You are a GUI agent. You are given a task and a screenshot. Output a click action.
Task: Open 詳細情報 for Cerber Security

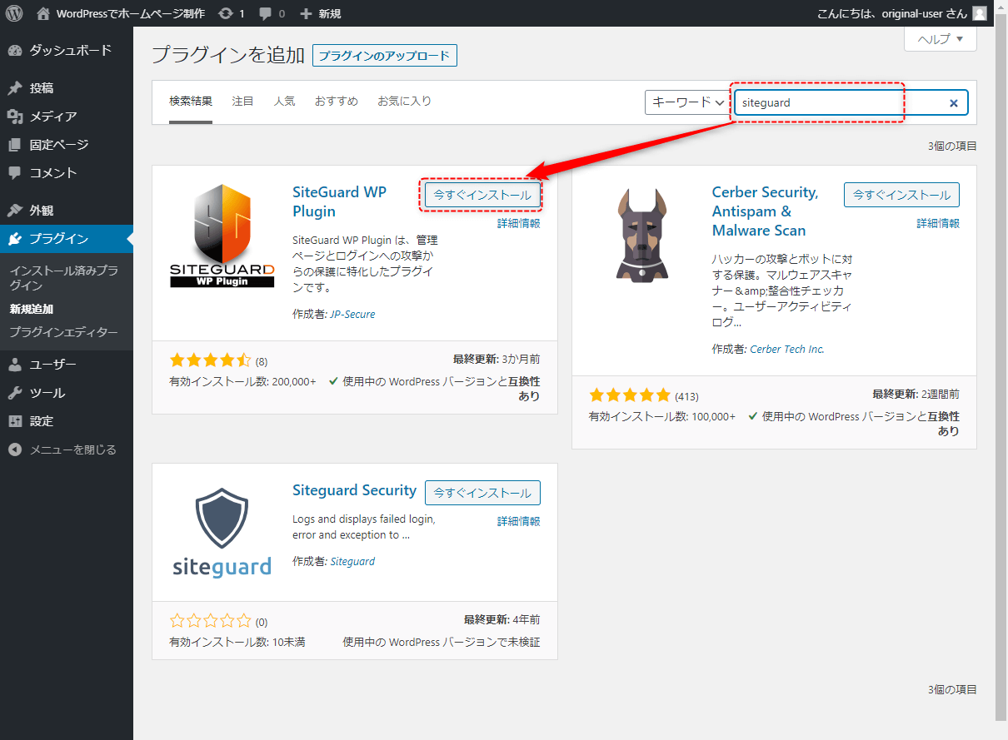938,223
